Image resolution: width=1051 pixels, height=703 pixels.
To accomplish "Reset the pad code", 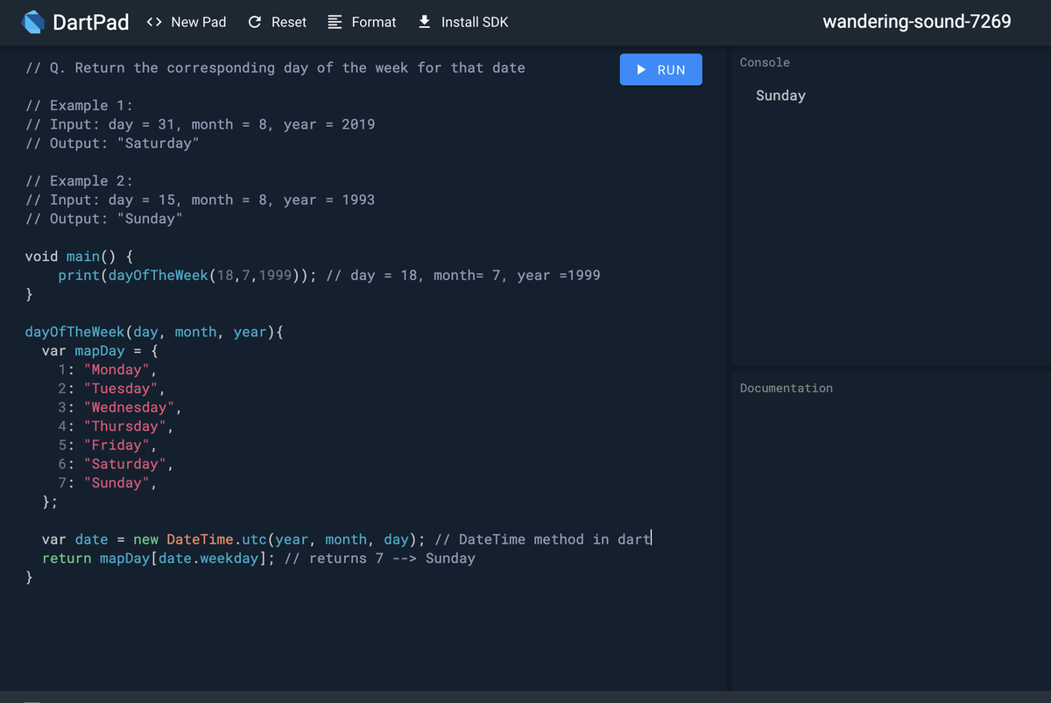I will pyautogui.click(x=278, y=22).
